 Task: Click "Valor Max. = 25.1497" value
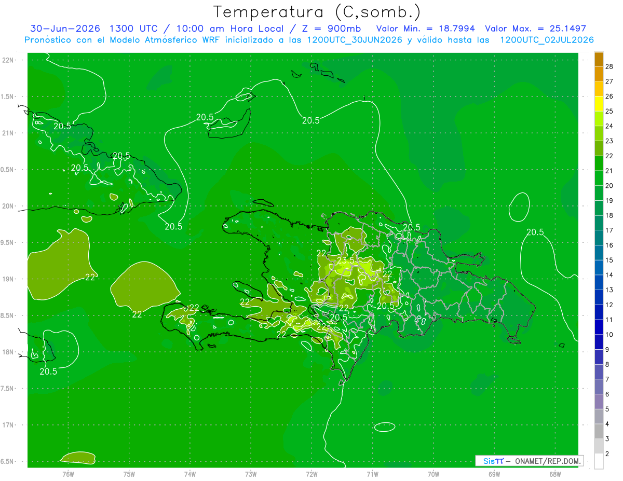tap(536, 29)
